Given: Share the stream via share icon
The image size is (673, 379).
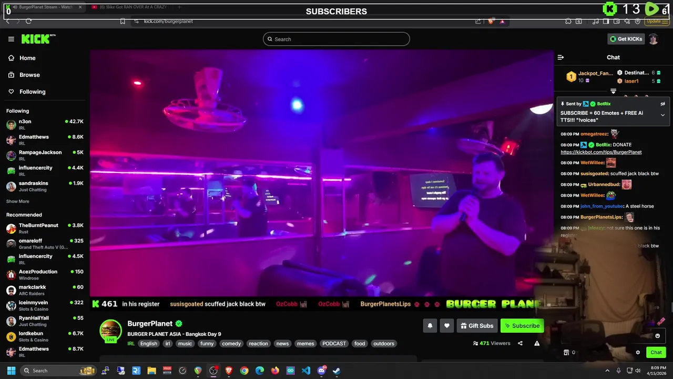Looking at the screenshot, I should pos(520,343).
